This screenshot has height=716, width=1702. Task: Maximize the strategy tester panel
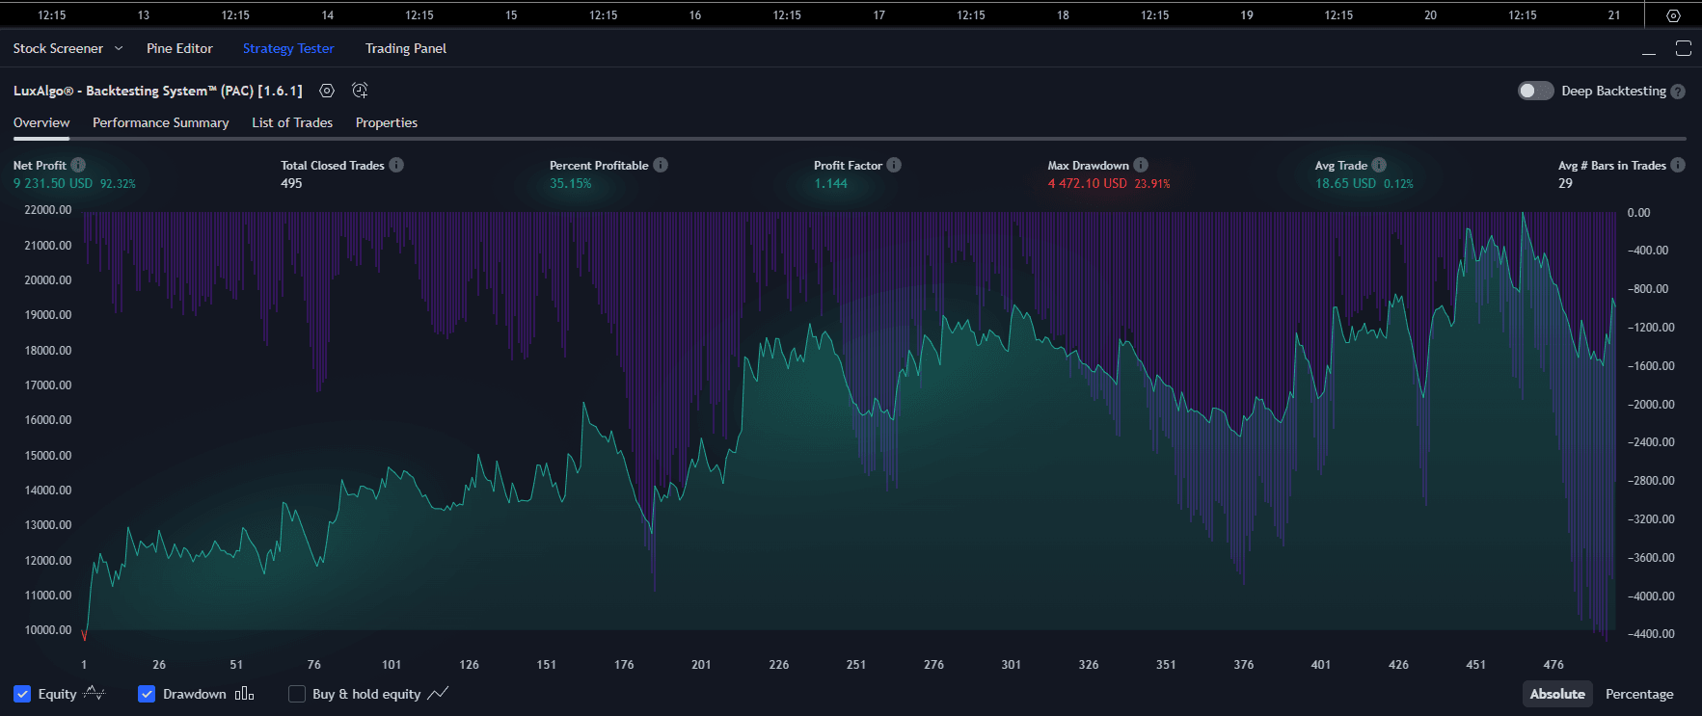click(x=1684, y=48)
